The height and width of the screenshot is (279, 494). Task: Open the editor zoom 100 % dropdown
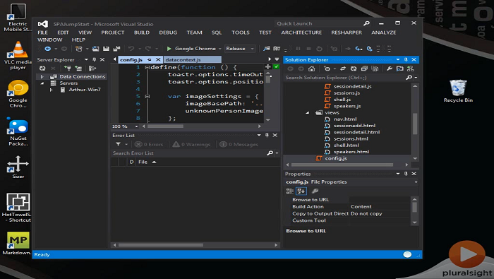click(136, 126)
